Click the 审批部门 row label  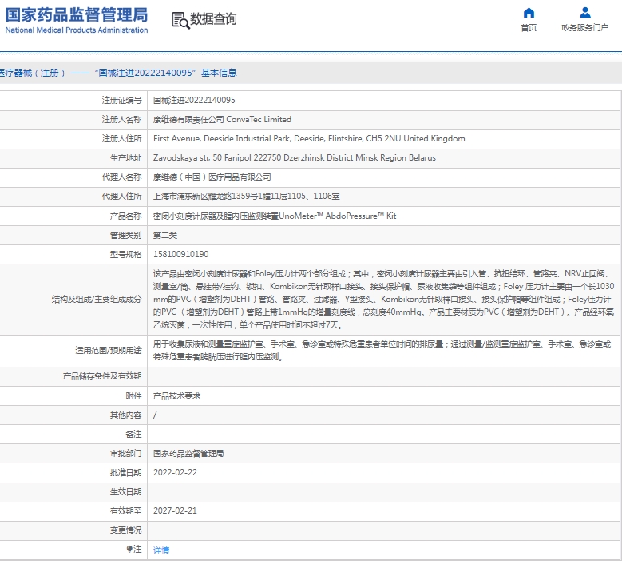(125, 453)
